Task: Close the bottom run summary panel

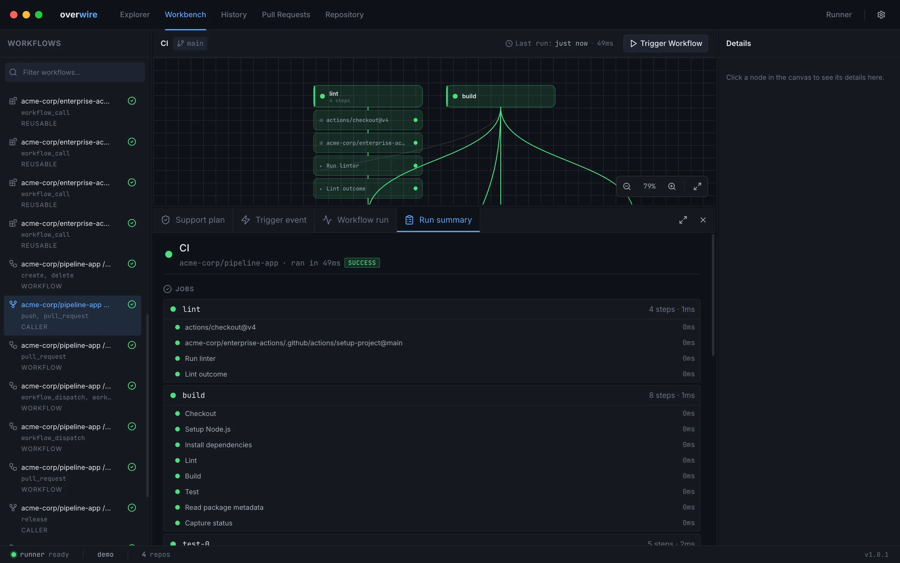Action: pos(703,220)
